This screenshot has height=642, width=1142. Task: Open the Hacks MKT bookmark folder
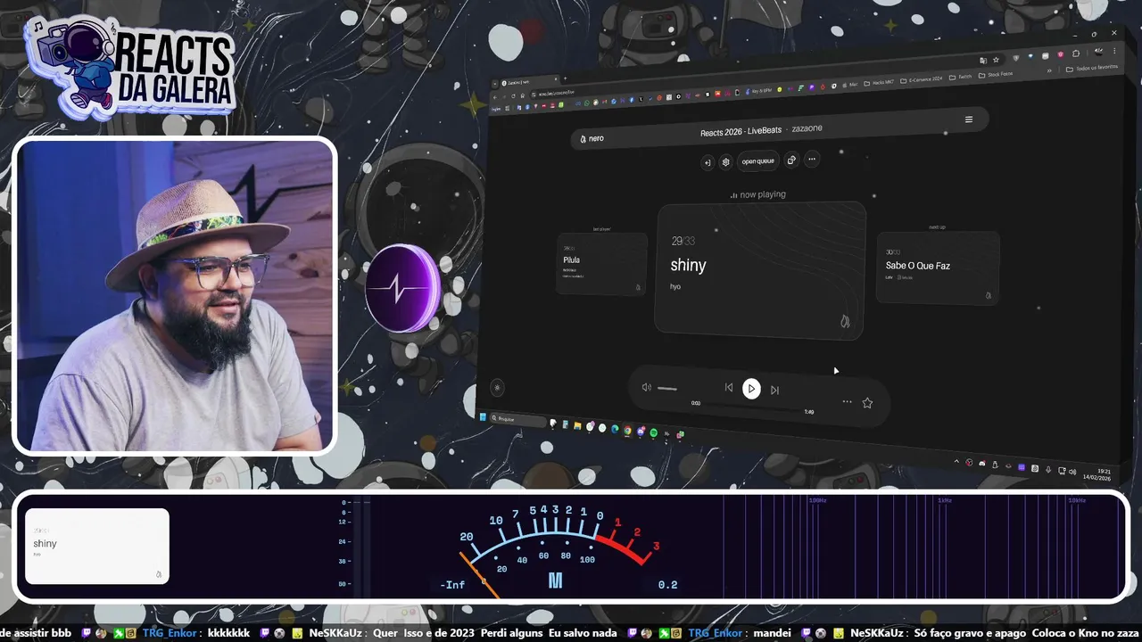[879, 83]
